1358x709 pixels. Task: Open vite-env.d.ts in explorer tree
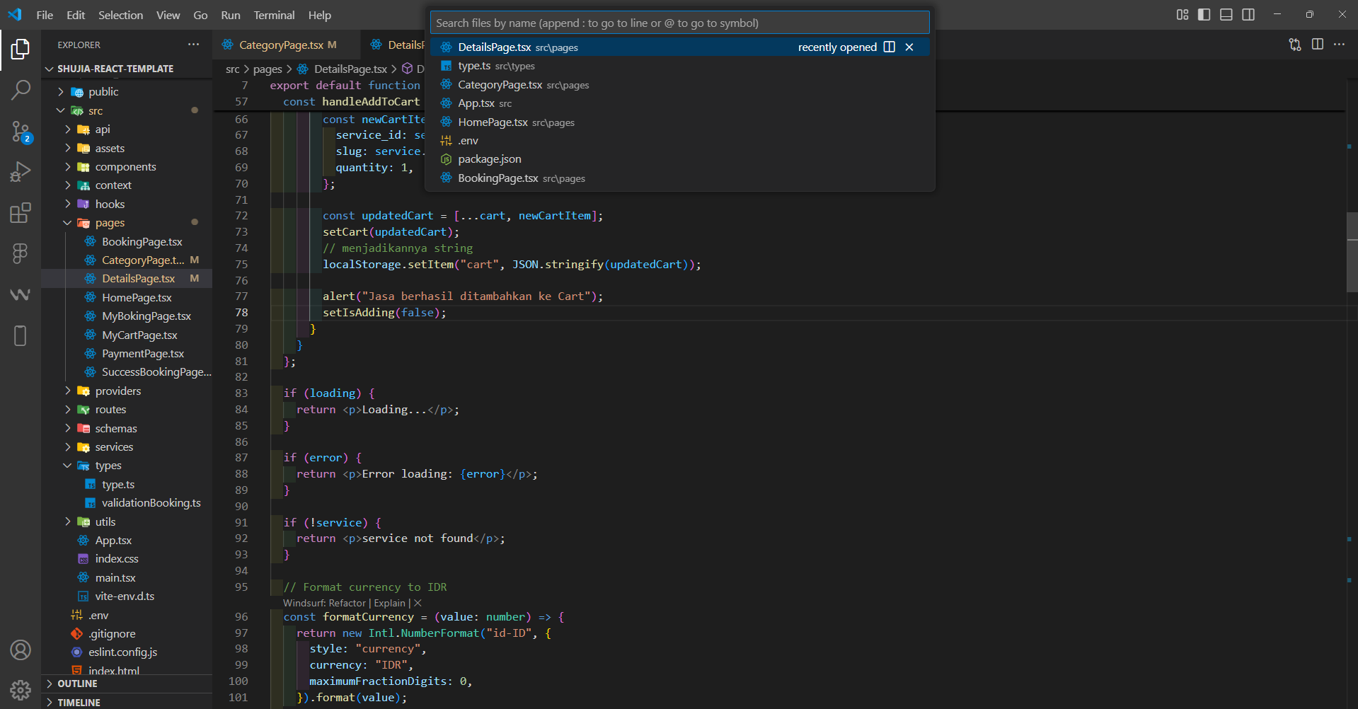tap(125, 596)
